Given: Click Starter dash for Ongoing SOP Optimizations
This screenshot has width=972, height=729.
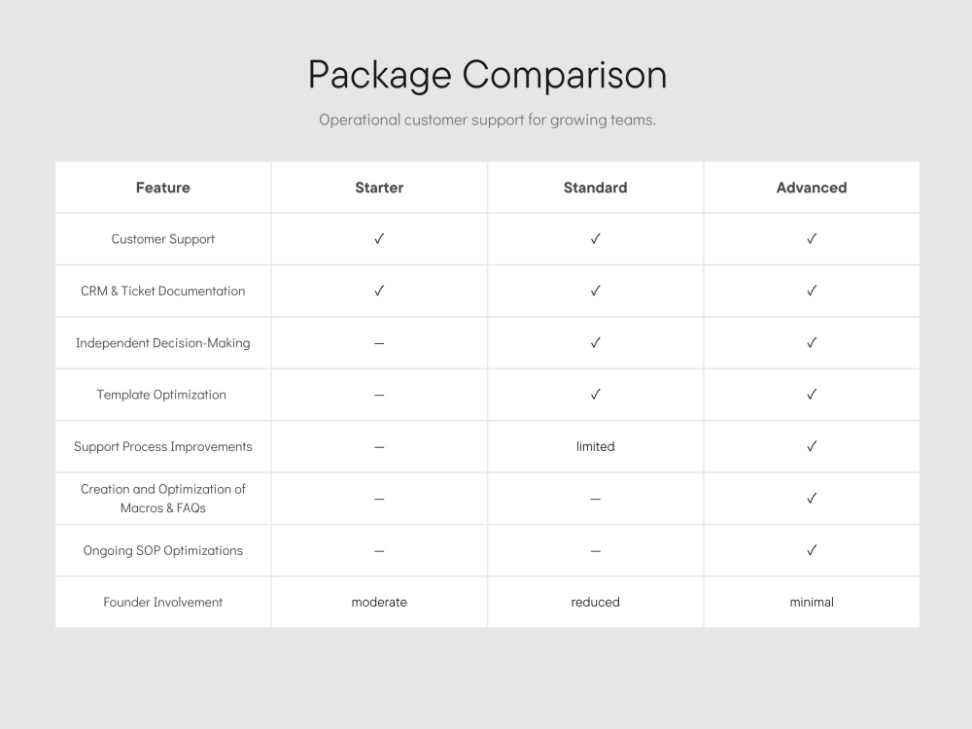Looking at the screenshot, I should [x=379, y=551].
